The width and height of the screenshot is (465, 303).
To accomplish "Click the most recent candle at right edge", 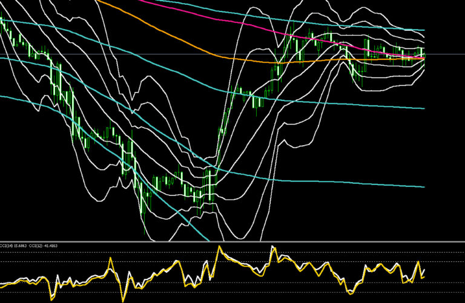I will [x=424, y=56].
